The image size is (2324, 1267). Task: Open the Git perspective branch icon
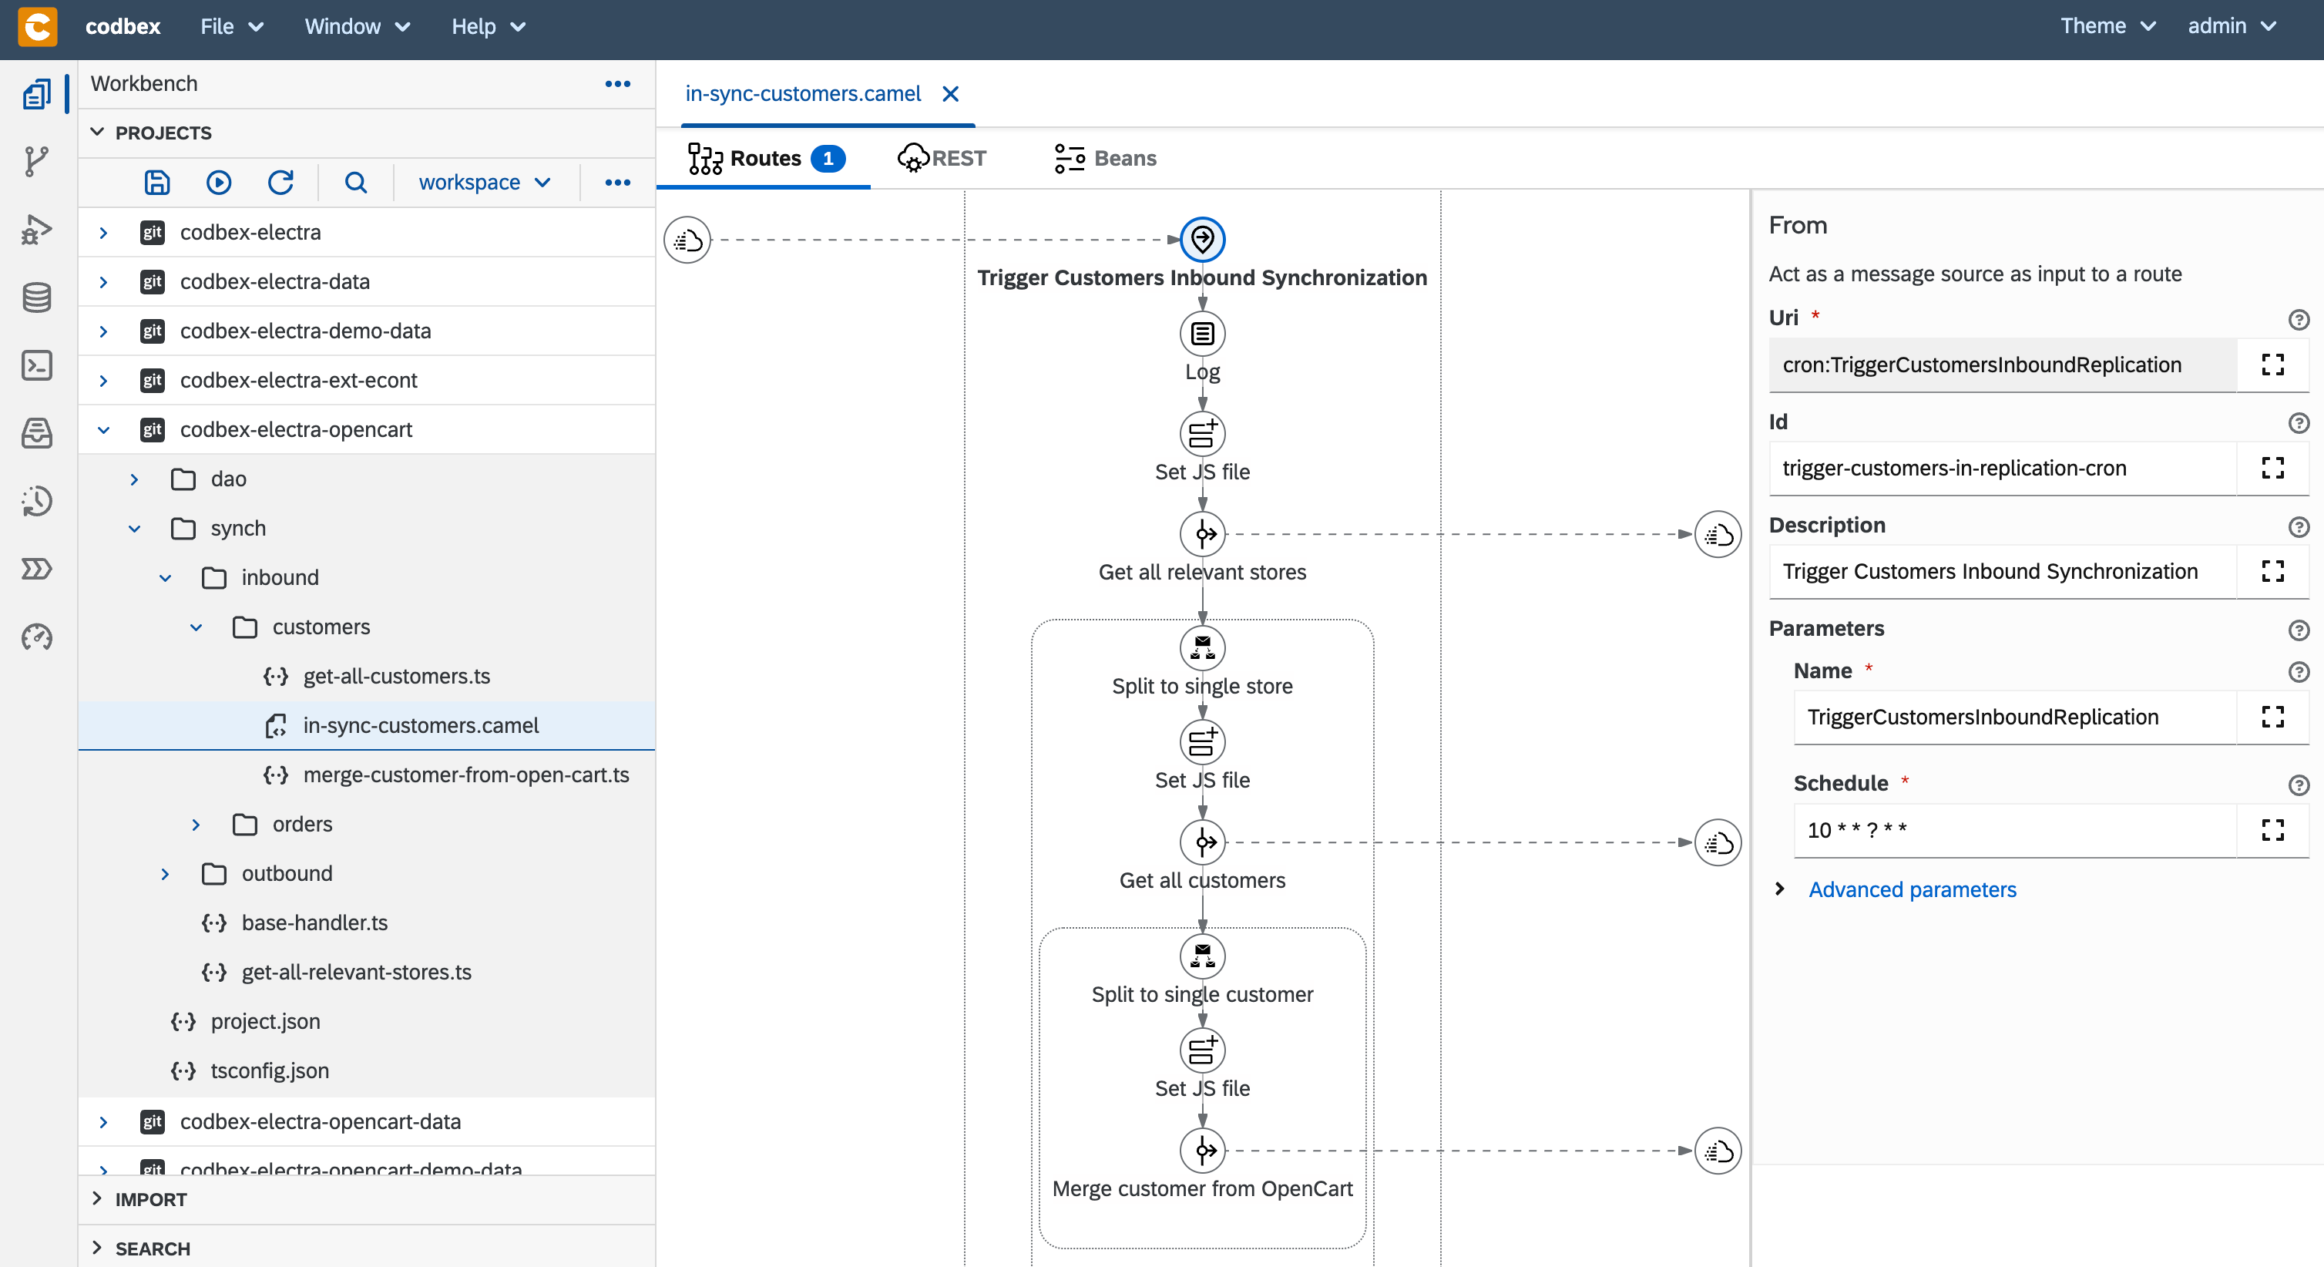click(x=37, y=162)
